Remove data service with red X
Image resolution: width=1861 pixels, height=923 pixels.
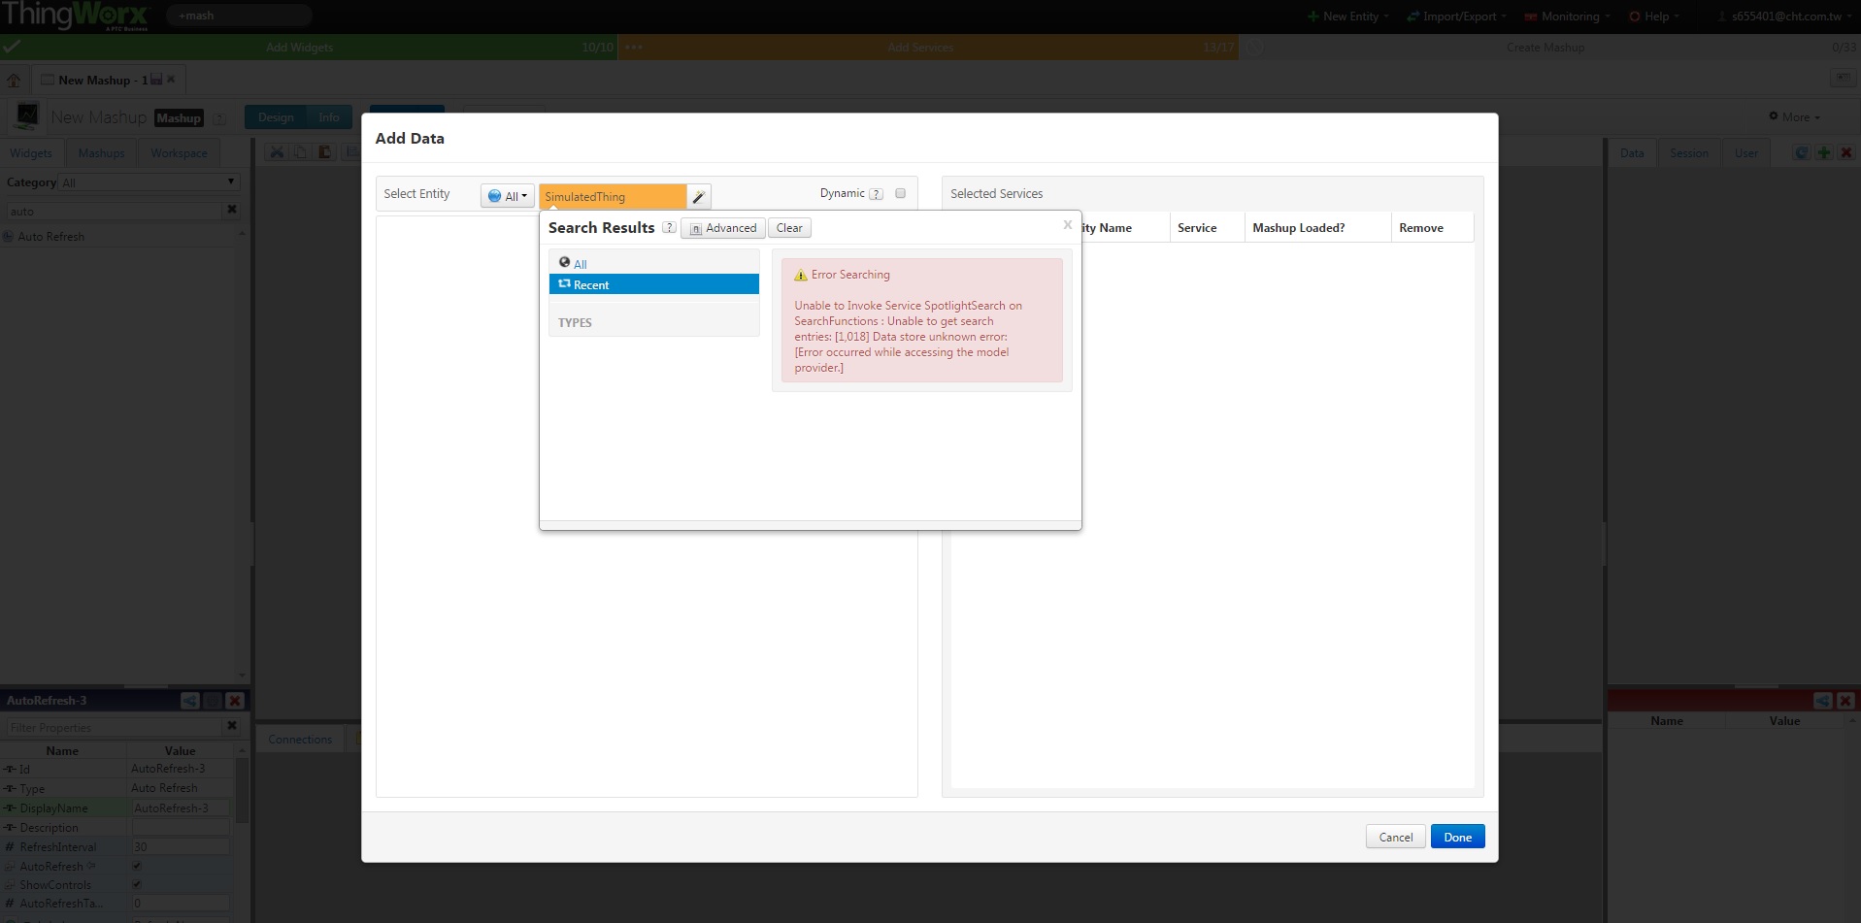(x=1846, y=152)
